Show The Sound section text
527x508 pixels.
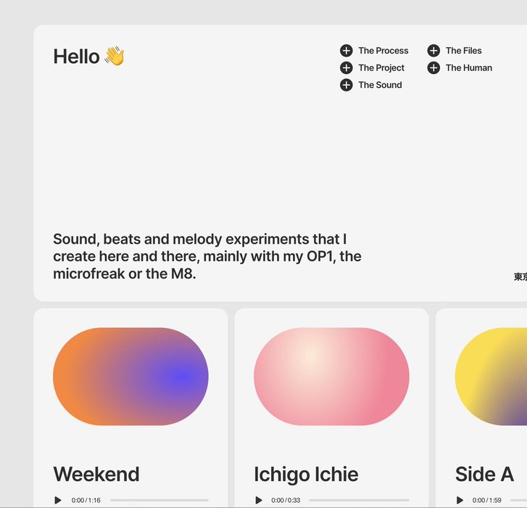tap(380, 85)
